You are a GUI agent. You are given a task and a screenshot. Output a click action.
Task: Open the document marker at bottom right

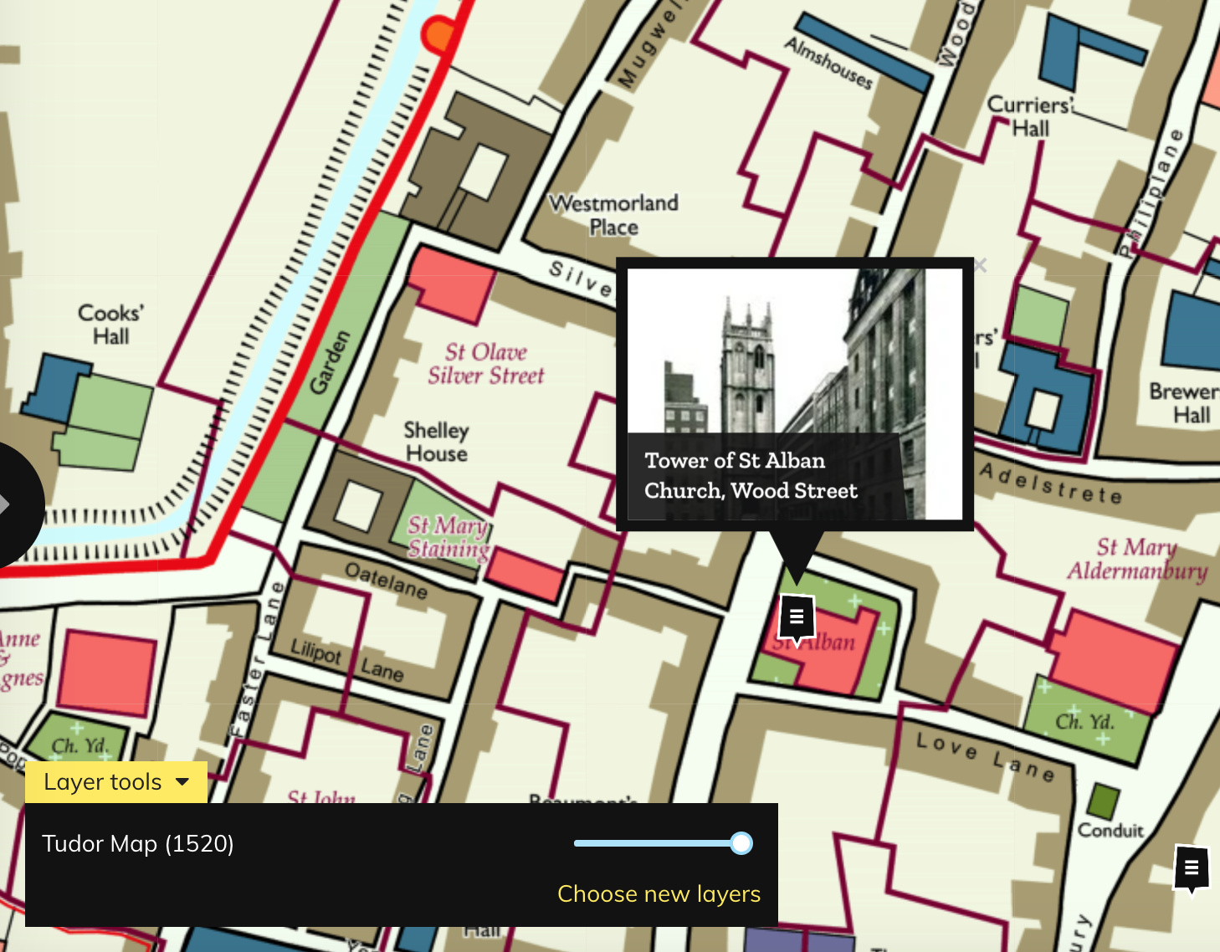1192,868
